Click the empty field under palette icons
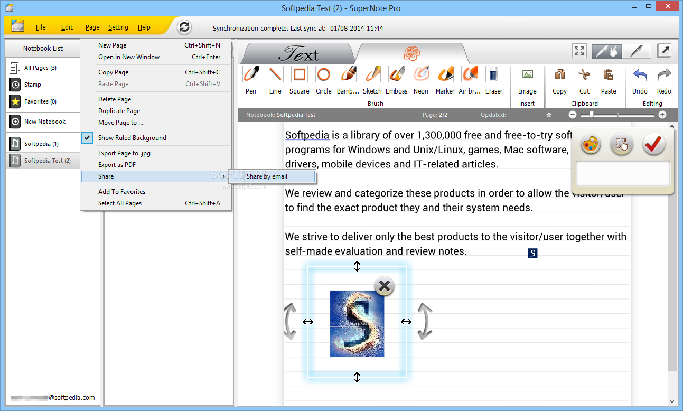The width and height of the screenshot is (683, 411). (623, 173)
